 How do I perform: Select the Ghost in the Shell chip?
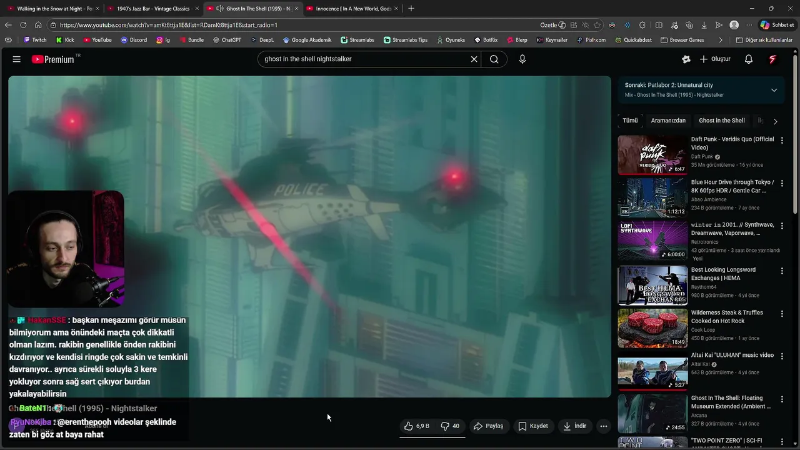(722, 121)
